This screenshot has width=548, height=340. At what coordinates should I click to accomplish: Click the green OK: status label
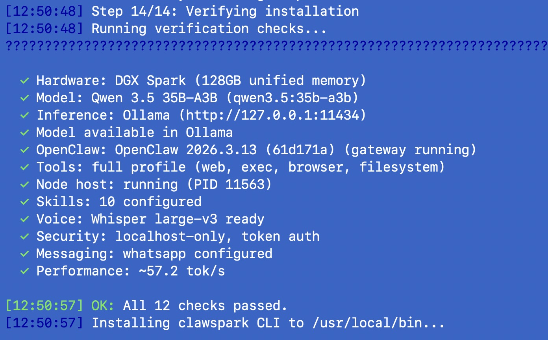(103, 306)
